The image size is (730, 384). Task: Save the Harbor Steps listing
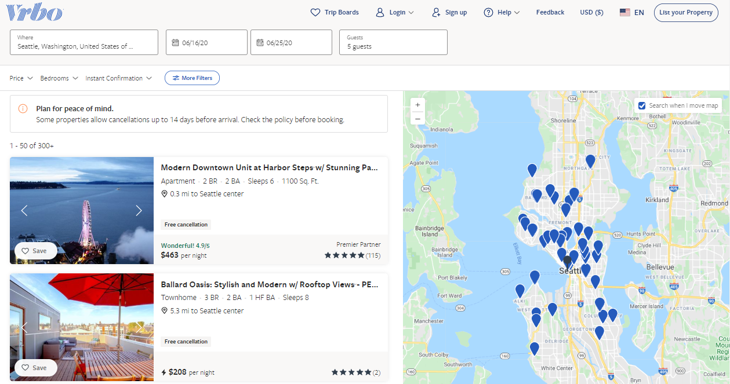35,251
